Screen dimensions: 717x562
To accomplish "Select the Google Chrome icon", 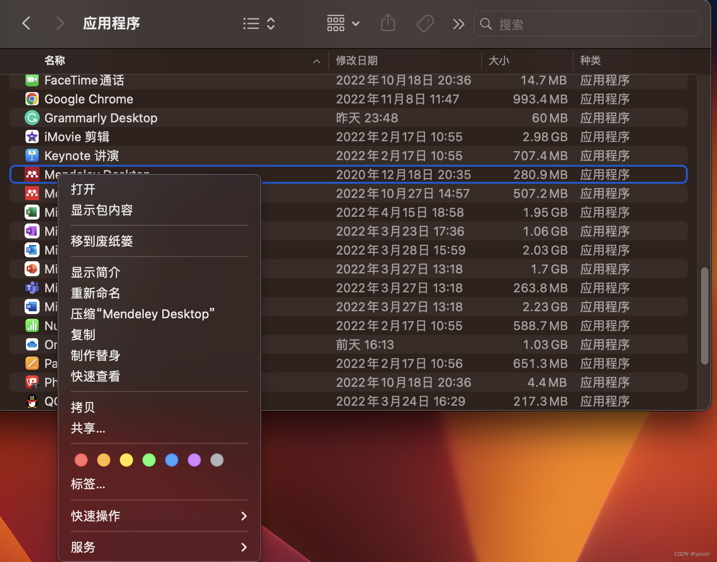I will (x=32, y=99).
